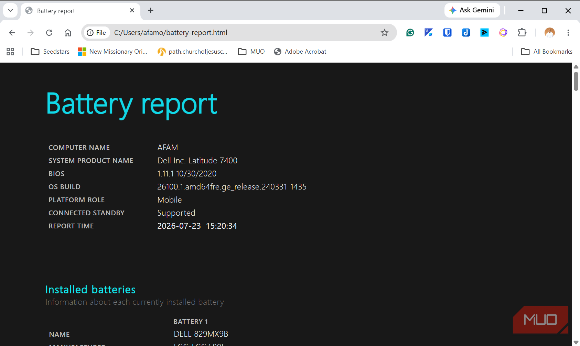The image size is (580, 346).
Task: Close the Battery report tab
Action: (132, 11)
